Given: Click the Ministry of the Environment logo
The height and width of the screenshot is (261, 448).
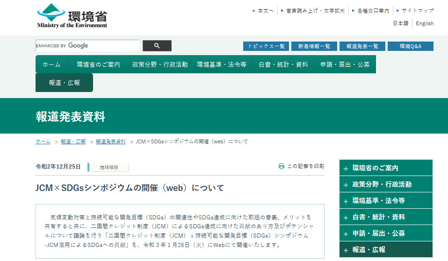Looking at the screenshot, I should coord(72,16).
